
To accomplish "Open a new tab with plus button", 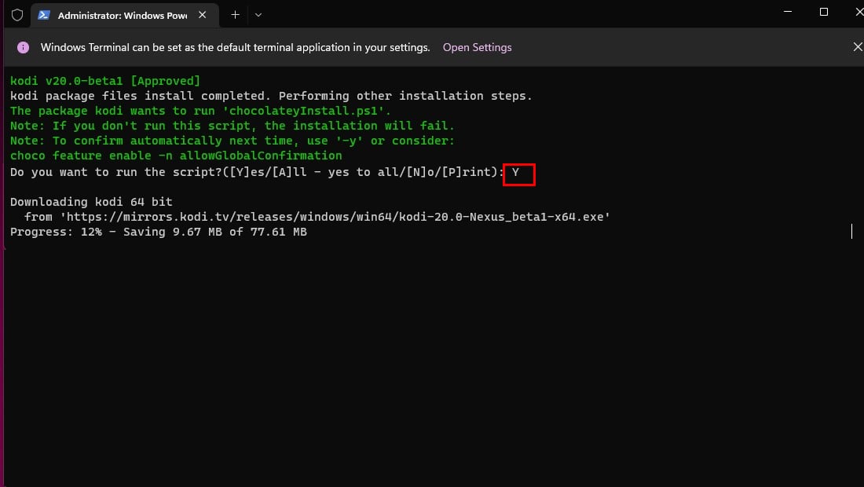I will click(235, 14).
